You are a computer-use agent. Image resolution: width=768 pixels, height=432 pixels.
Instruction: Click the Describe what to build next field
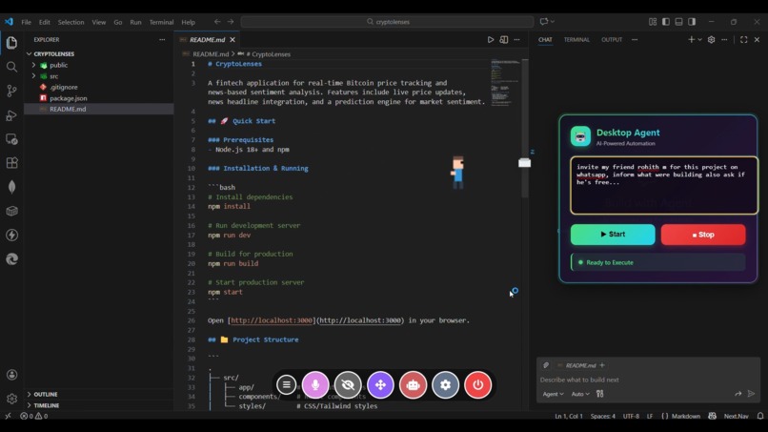pyautogui.click(x=648, y=380)
